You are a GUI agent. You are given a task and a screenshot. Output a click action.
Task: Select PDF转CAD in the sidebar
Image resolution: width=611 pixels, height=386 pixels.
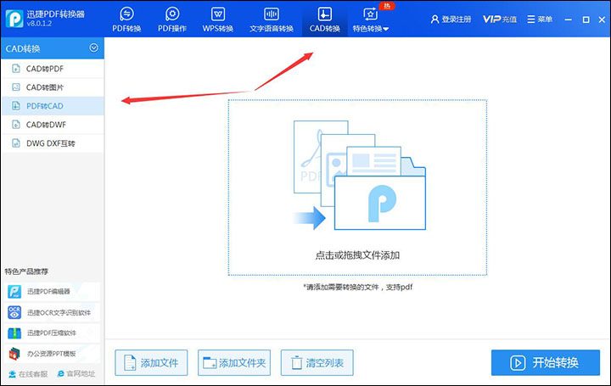point(53,106)
